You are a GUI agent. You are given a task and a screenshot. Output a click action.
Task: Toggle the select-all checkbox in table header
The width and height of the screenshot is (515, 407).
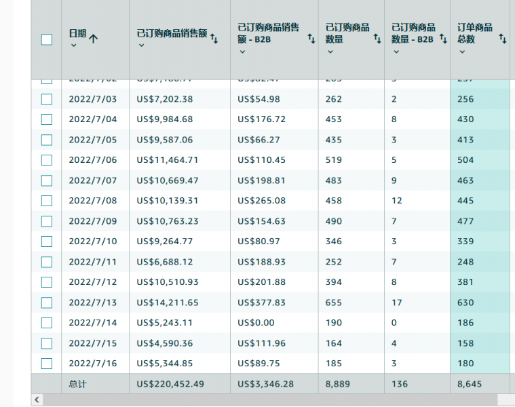coord(47,39)
